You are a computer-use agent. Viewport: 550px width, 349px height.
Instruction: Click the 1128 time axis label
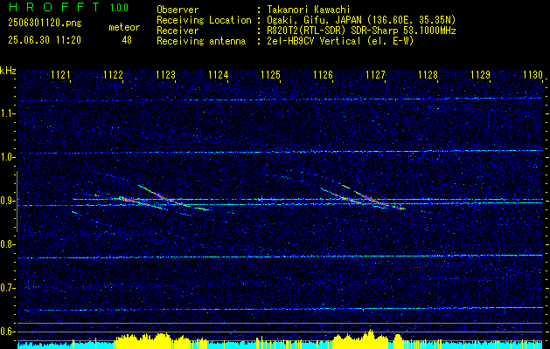(428, 75)
